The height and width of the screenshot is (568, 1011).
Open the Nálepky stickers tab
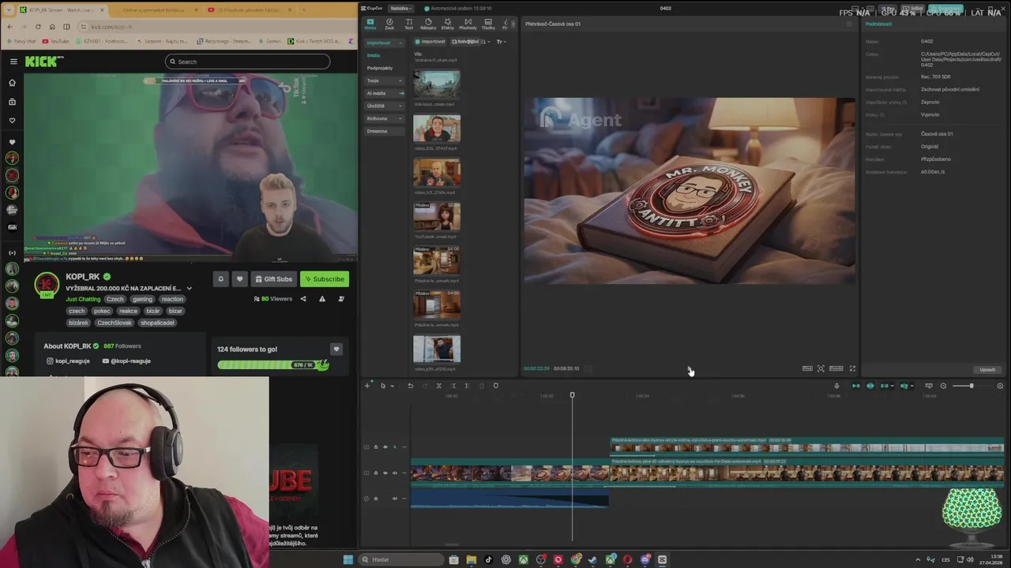(428, 24)
